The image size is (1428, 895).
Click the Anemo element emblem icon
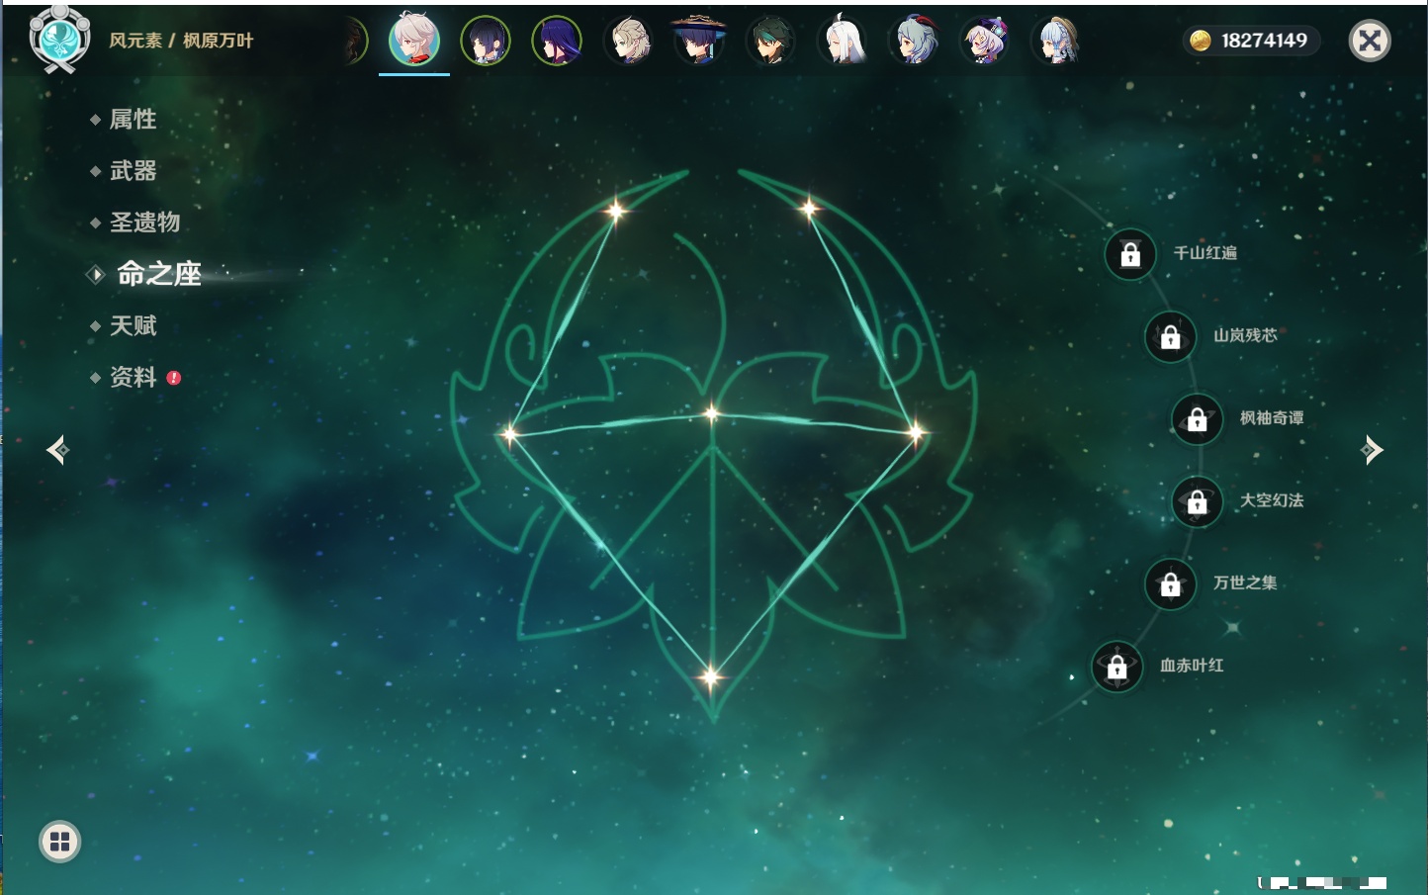(x=60, y=39)
